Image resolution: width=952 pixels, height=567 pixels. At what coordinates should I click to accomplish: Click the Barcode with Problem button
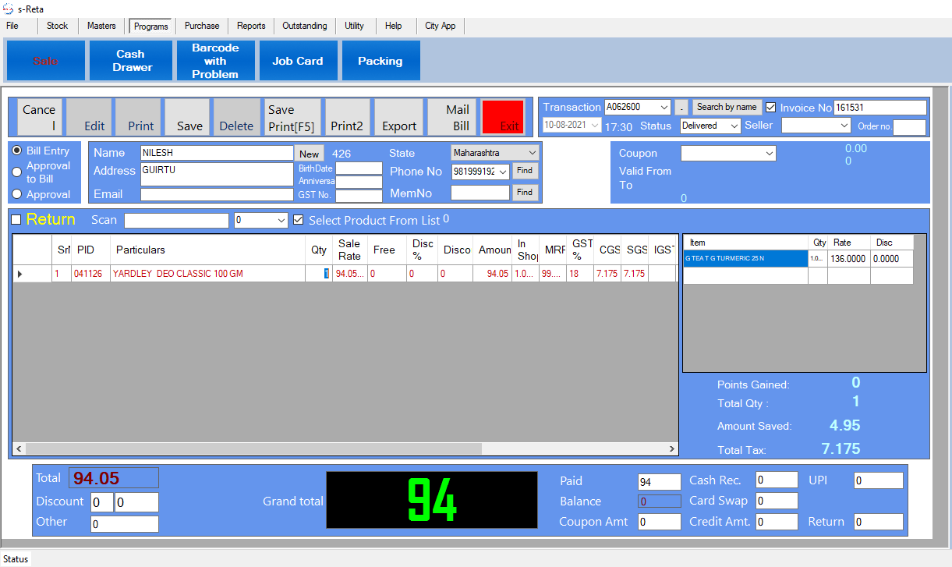tap(215, 60)
